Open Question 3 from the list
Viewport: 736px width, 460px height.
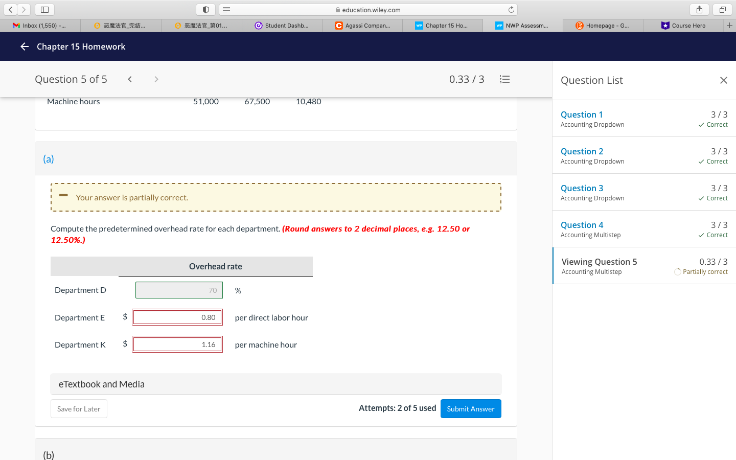pos(644,192)
